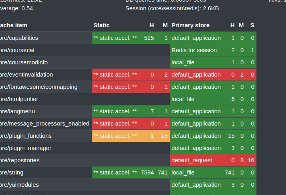
Task: Select the core/coursecat cache item
Action: click(x=17, y=50)
